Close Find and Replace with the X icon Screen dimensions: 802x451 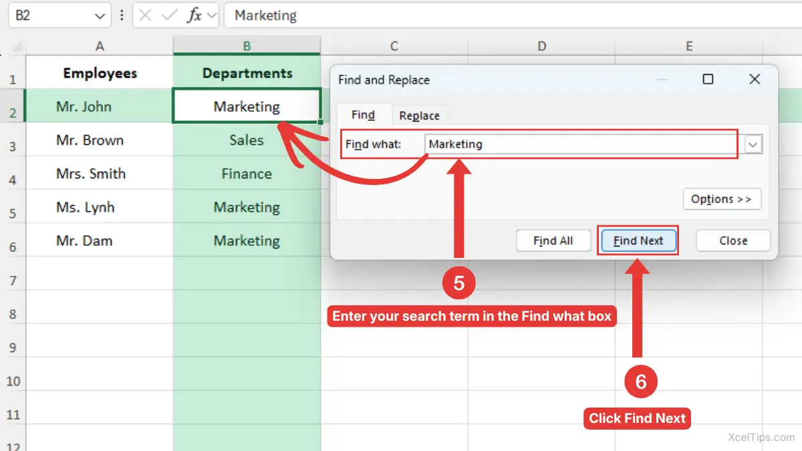click(x=755, y=80)
